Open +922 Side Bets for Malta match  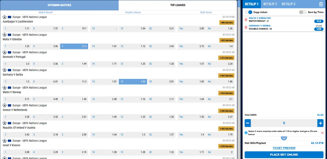pyautogui.click(x=226, y=40)
